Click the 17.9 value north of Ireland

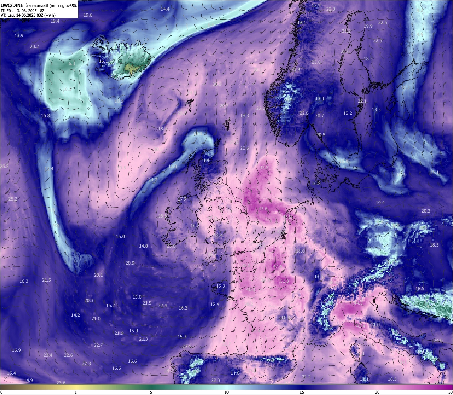pos(182,199)
